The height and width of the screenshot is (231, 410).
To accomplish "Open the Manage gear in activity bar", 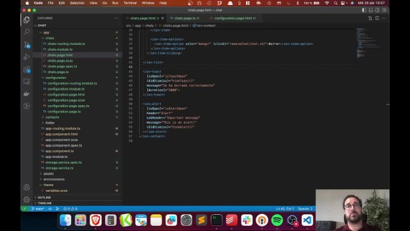I will coord(26,200).
